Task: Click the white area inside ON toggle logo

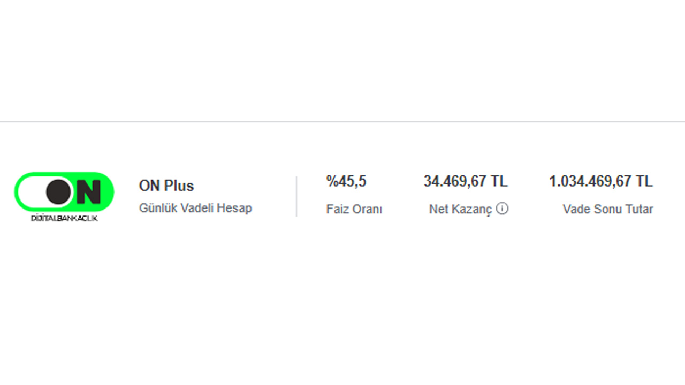Action: click(32, 192)
